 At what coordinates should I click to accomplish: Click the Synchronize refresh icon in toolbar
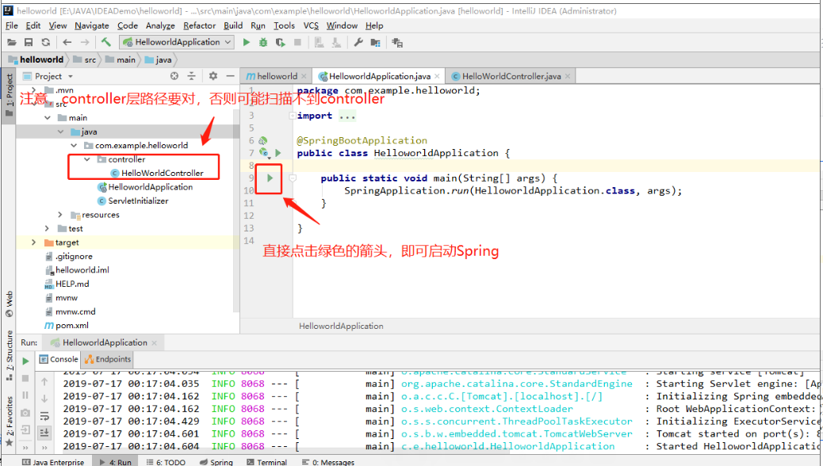tap(46, 43)
